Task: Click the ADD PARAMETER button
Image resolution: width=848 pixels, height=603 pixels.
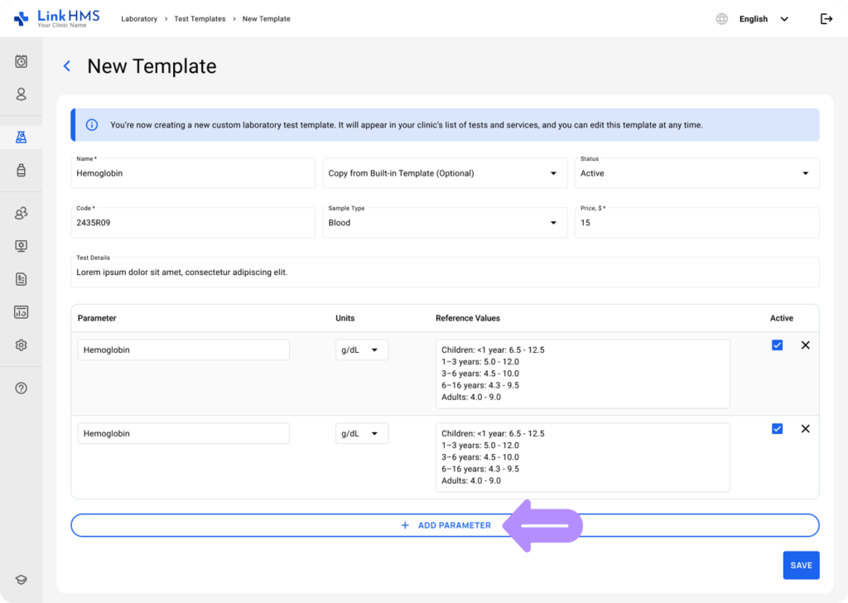Action: pyautogui.click(x=445, y=525)
